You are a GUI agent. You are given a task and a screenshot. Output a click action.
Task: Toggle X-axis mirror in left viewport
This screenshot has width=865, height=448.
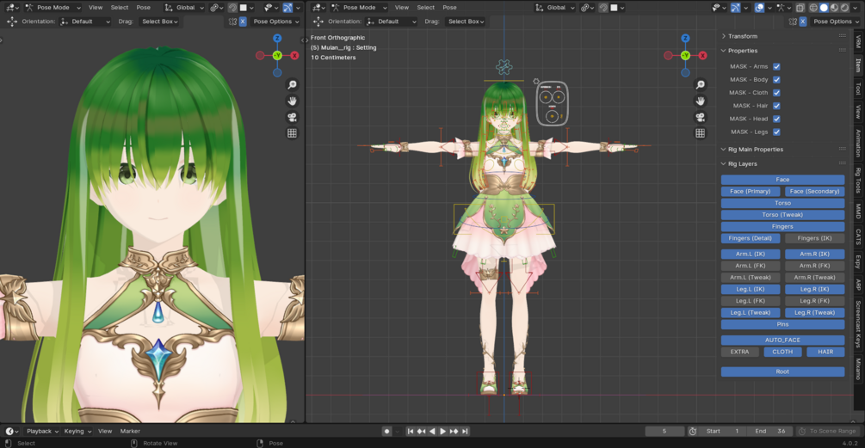pos(243,21)
